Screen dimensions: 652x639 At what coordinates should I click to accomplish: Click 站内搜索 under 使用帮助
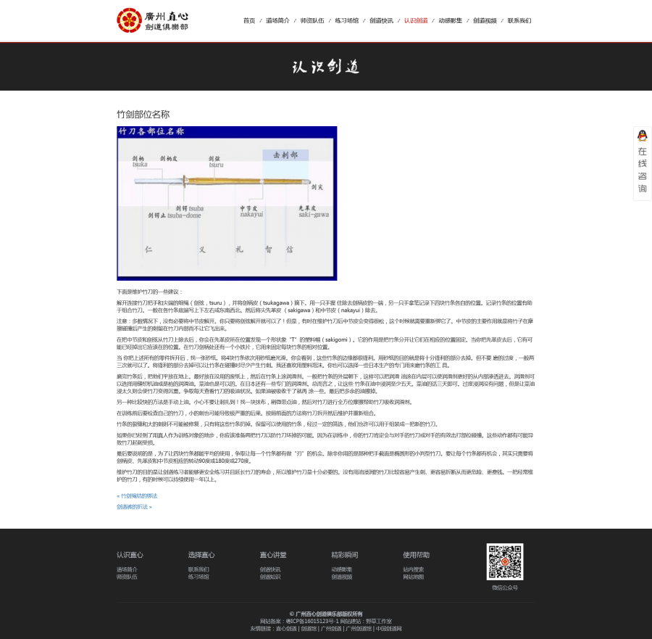[x=411, y=570]
